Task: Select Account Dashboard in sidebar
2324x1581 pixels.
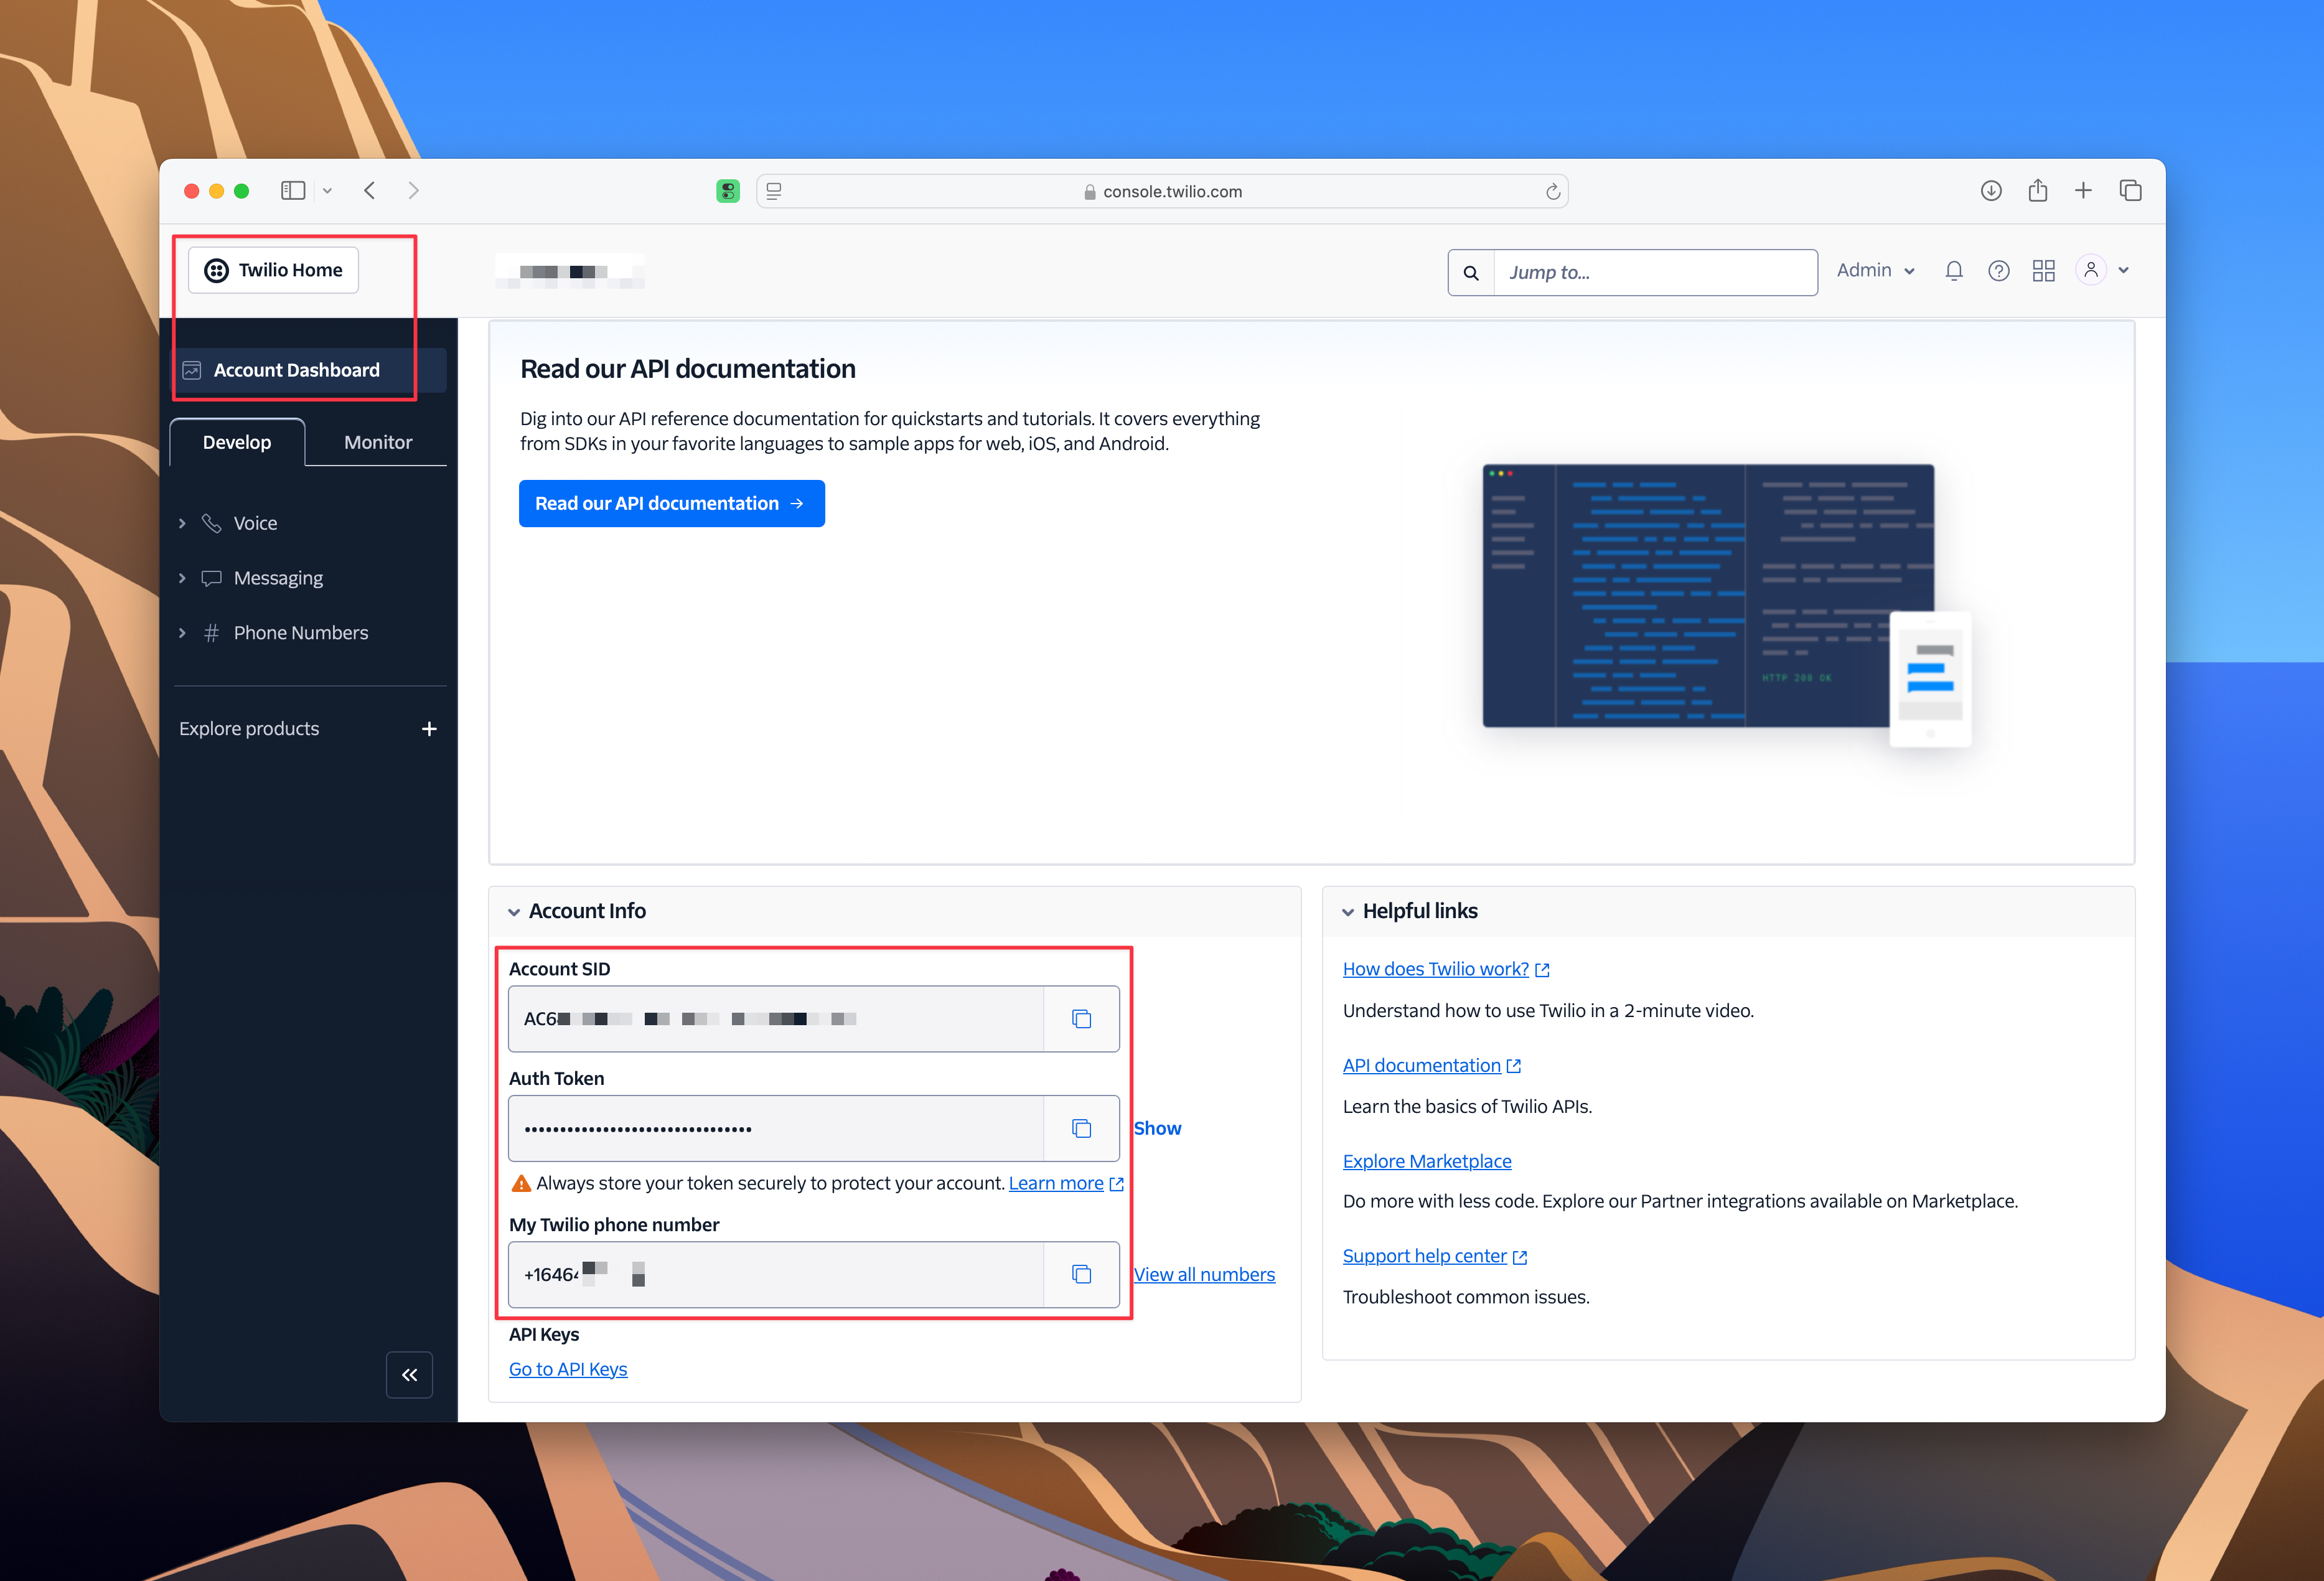Action: (309, 370)
